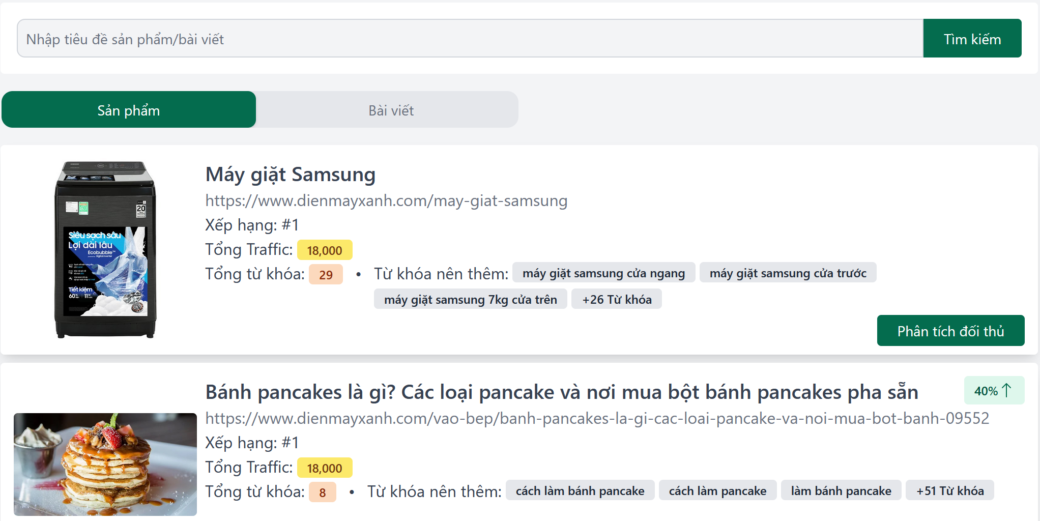Viewport: 1040px width, 521px height.
Task: Select keyword tag làm bánh pancake
Action: pyautogui.click(x=841, y=491)
